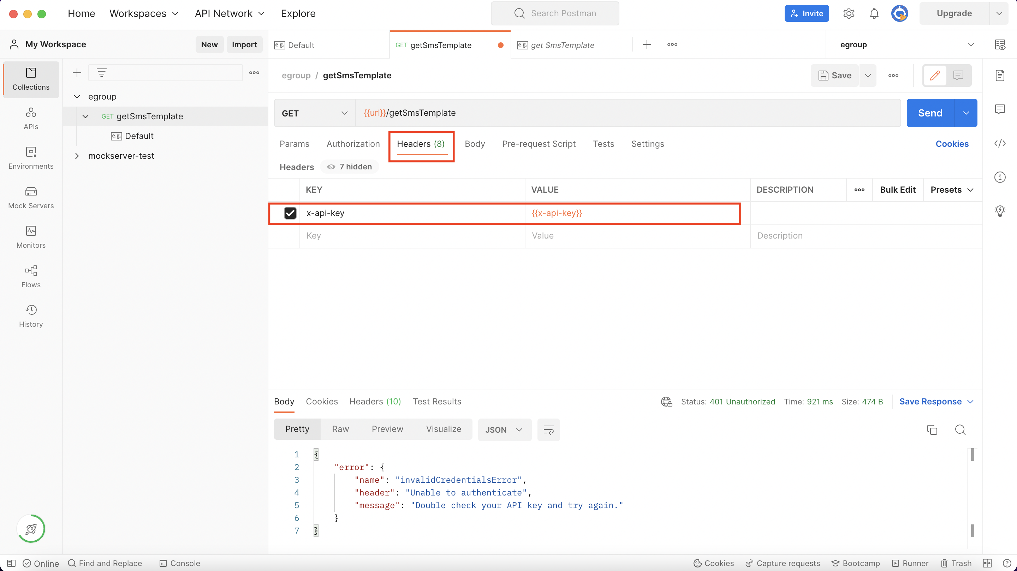Open the Mock Servers panel
This screenshot has height=571, width=1017.
pos(31,197)
